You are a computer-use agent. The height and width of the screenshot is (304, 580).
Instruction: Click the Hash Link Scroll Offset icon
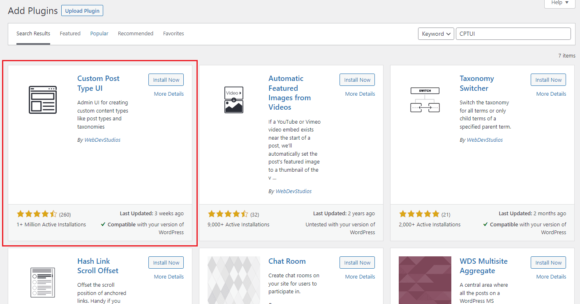click(43, 282)
